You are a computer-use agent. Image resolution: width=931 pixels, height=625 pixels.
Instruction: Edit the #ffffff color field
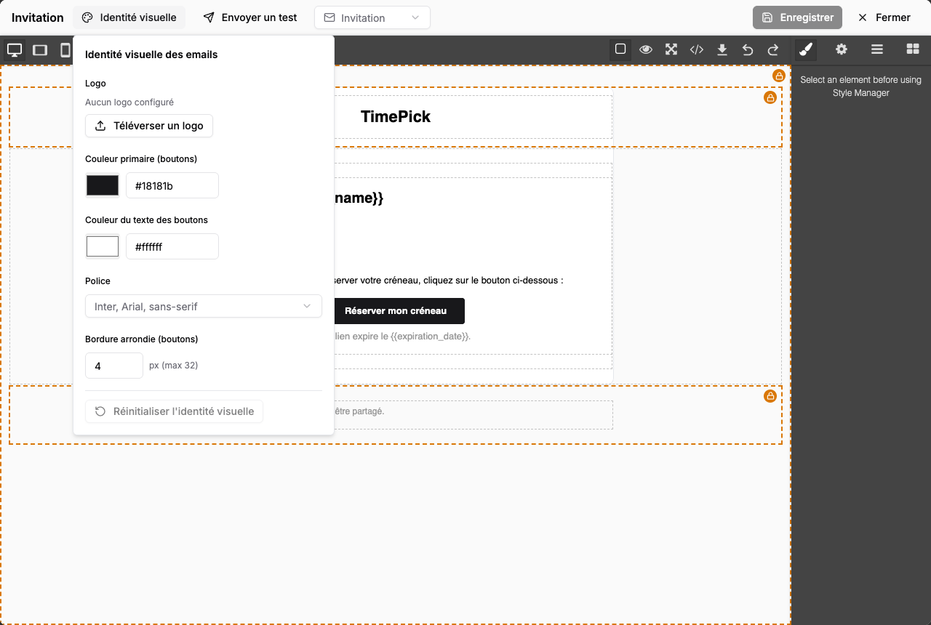(172, 246)
